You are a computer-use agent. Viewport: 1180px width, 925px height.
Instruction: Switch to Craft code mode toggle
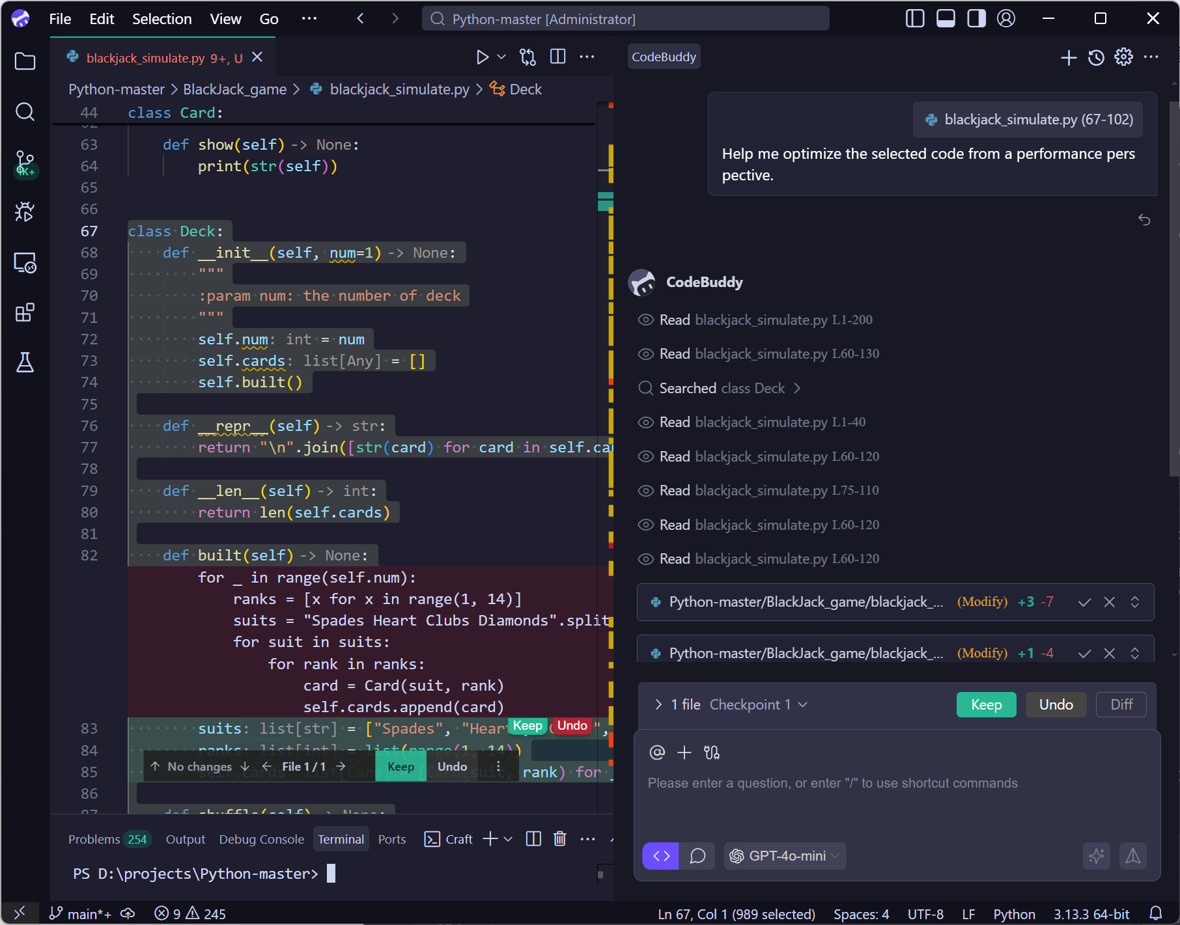[661, 856]
